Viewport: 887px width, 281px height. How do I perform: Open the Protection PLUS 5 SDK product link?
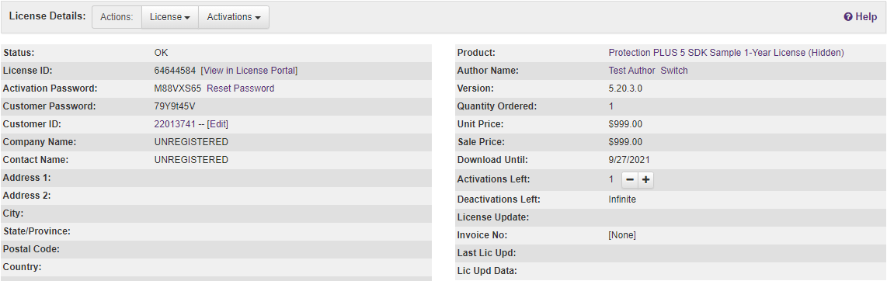pos(726,53)
